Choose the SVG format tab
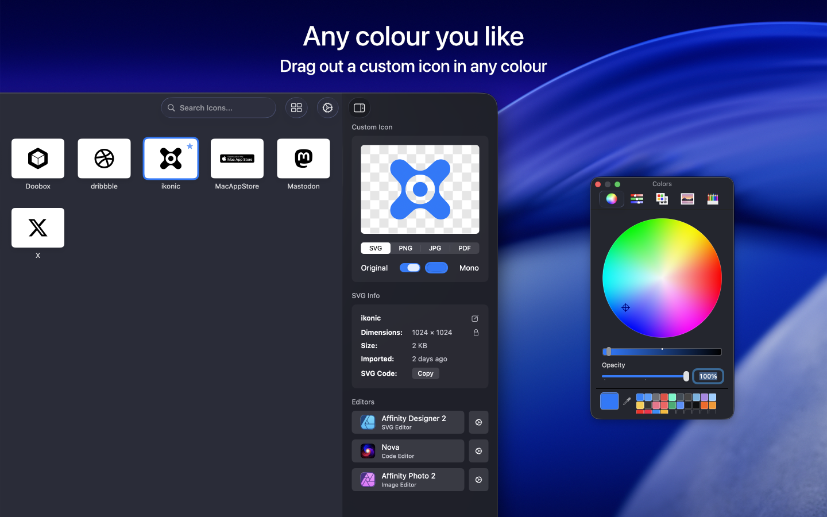Screen dimensions: 827x517 click(376, 248)
